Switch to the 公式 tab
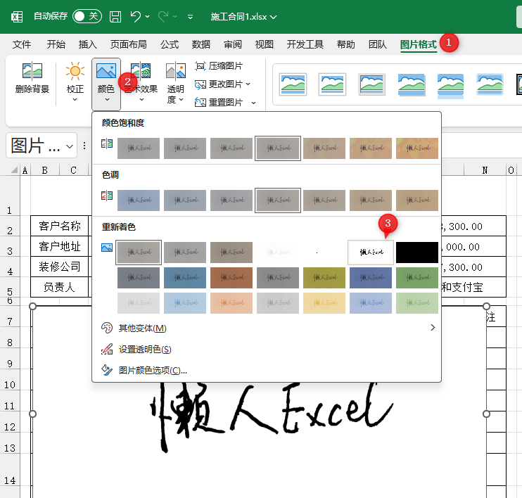Screen dimensions: 522x498 pyautogui.click(x=170, y=44)
